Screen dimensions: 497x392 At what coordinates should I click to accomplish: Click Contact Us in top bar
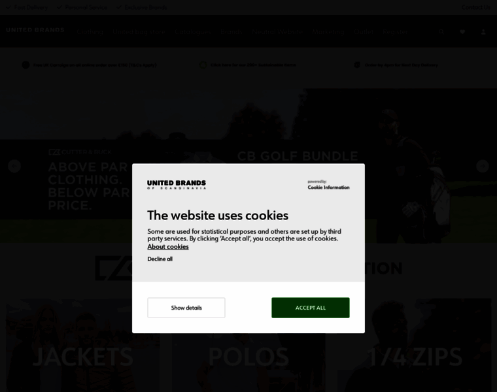point(476,7)
